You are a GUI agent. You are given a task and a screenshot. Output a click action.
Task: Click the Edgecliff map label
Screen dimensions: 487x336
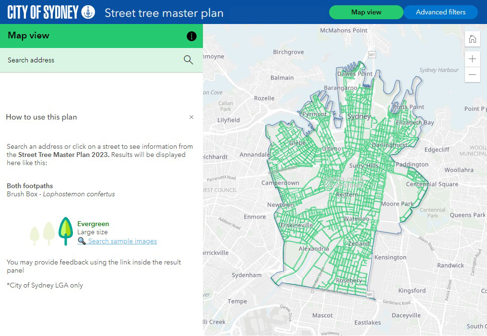(437, 150)
